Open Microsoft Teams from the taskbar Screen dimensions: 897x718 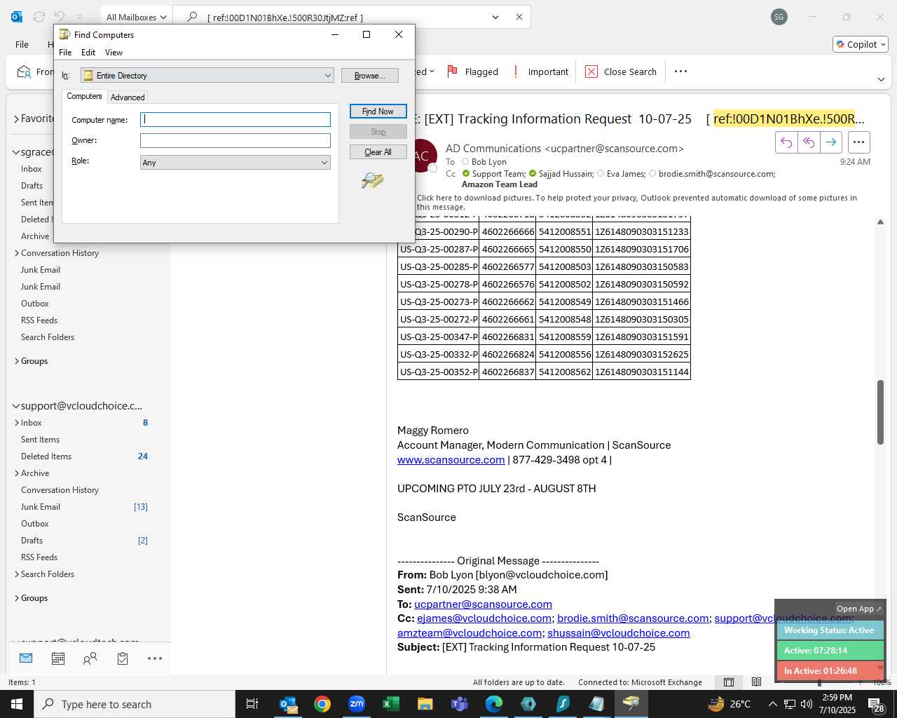tap(460, 704)
